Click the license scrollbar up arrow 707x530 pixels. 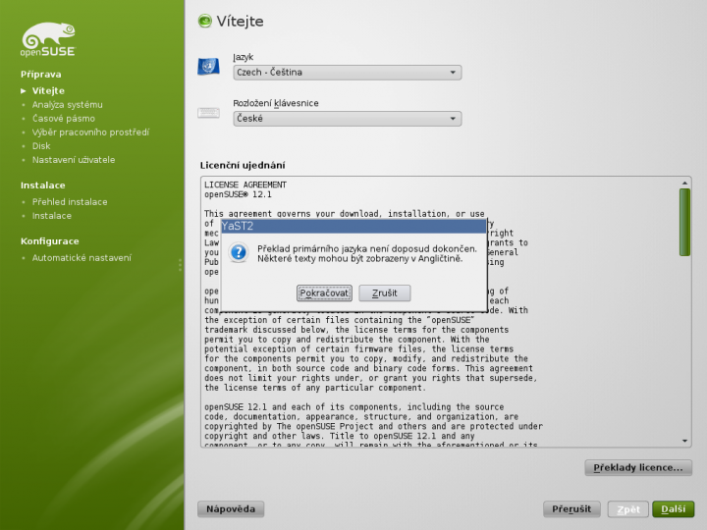tap(684, 183)
